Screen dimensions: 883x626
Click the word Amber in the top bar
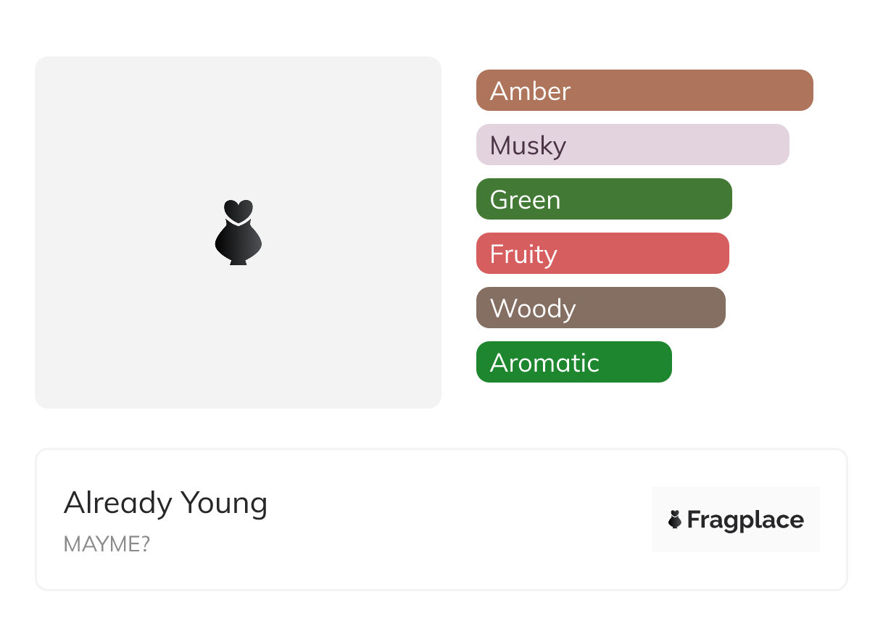click(x=530, y=91)
